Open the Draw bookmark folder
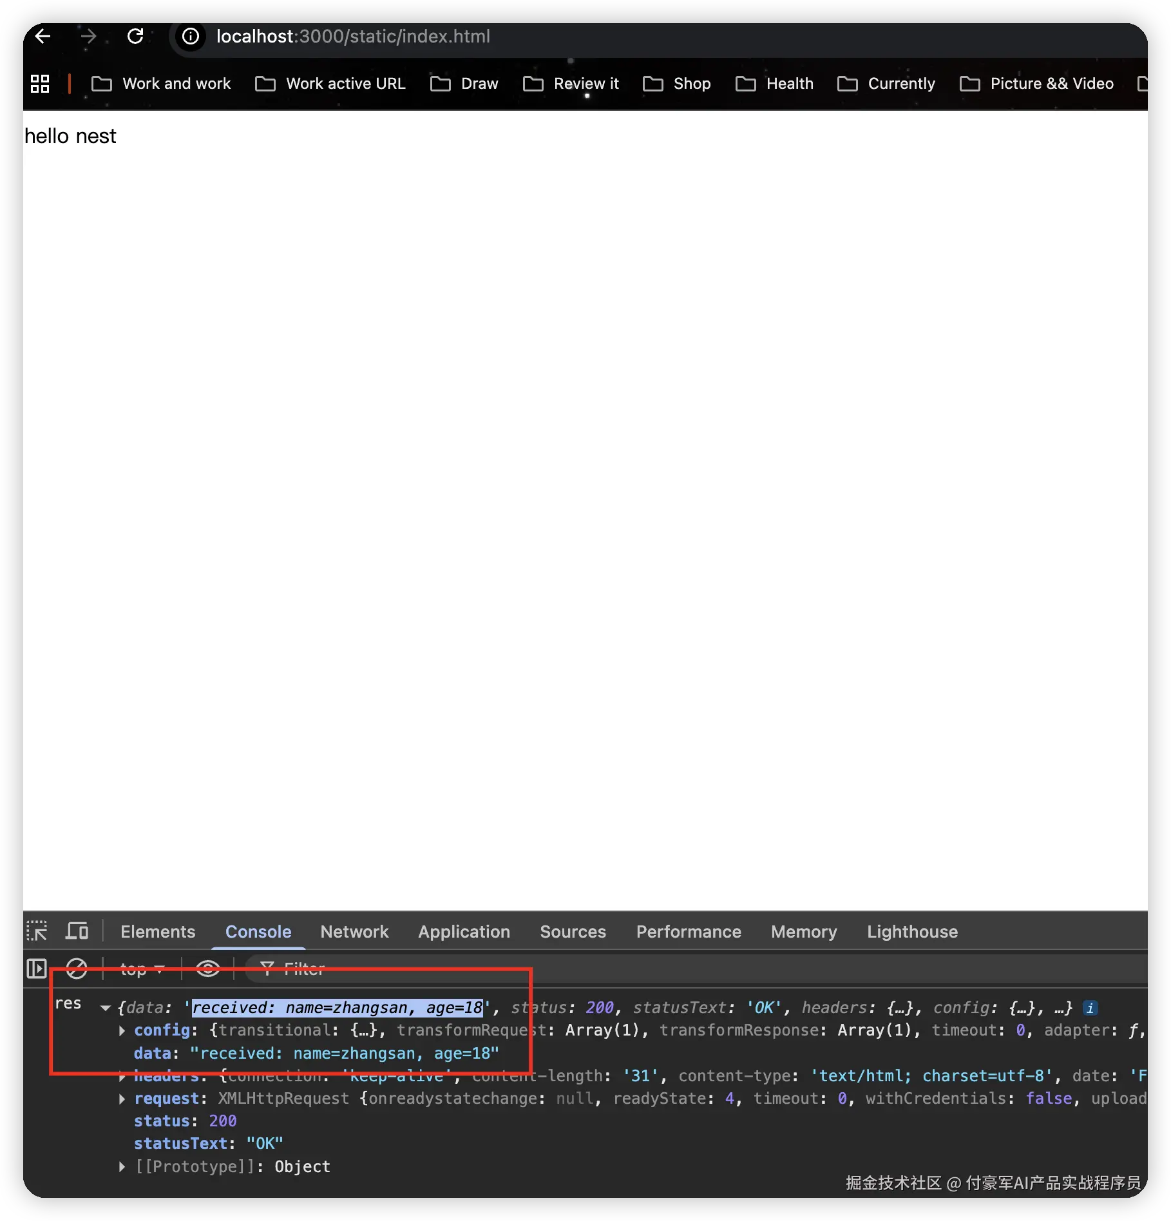 click(464, 84)
